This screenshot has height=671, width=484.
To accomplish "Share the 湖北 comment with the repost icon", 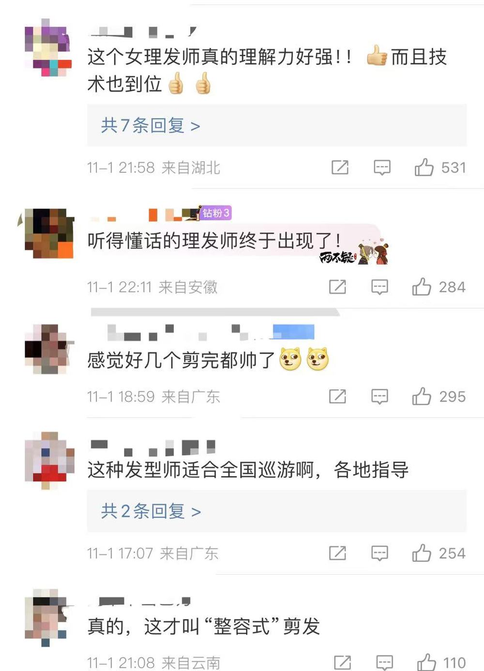I will [x=340, y=167].
